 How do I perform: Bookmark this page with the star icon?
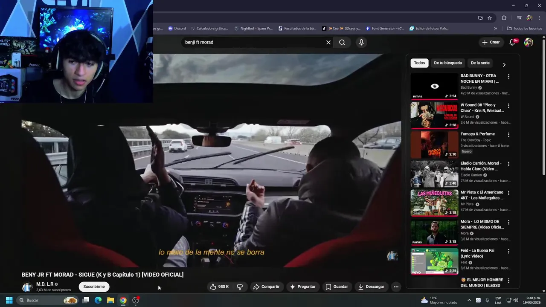click(490, 18)
